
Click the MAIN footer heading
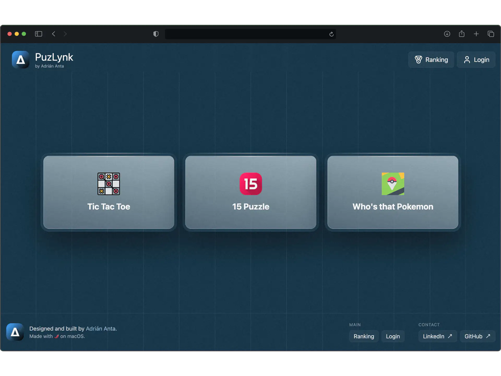[355, 325]
